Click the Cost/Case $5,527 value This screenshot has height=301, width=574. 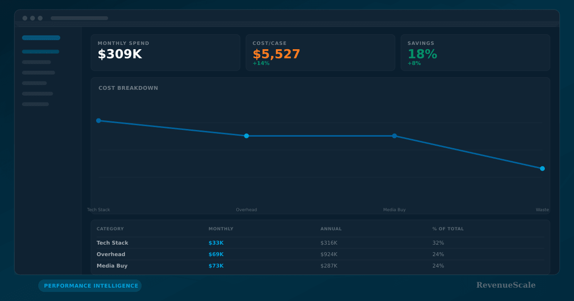click(x=276, y=54)
